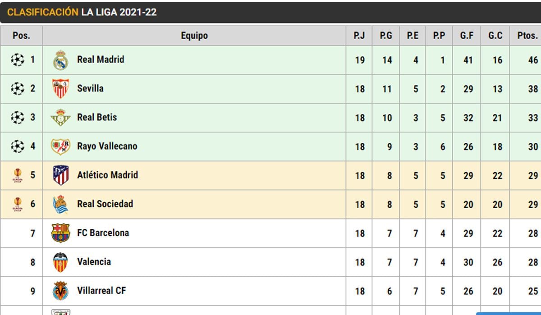The height and width of the screenshot is (315, 541).
Task: Open the Real Madrid team name link
Action: (101, 59)
